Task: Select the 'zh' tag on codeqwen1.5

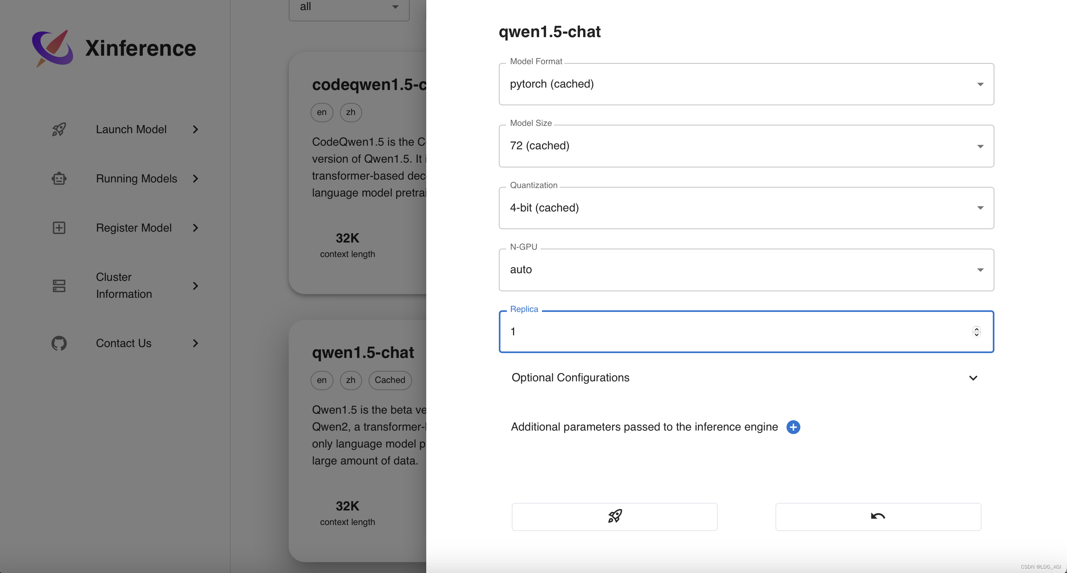Action: (x=350, y=112)
